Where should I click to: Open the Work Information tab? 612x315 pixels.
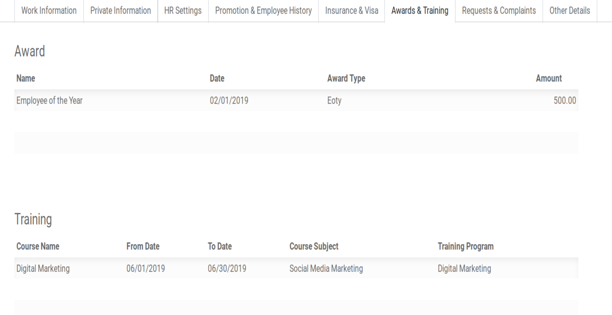(49, 10)
